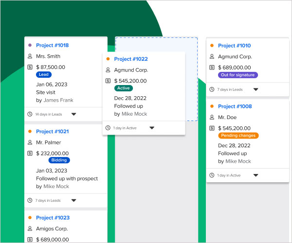This screenshot has height=243, width=292.
Task: Expand Project #1008 card dropdown arrow
Action: 256,175
